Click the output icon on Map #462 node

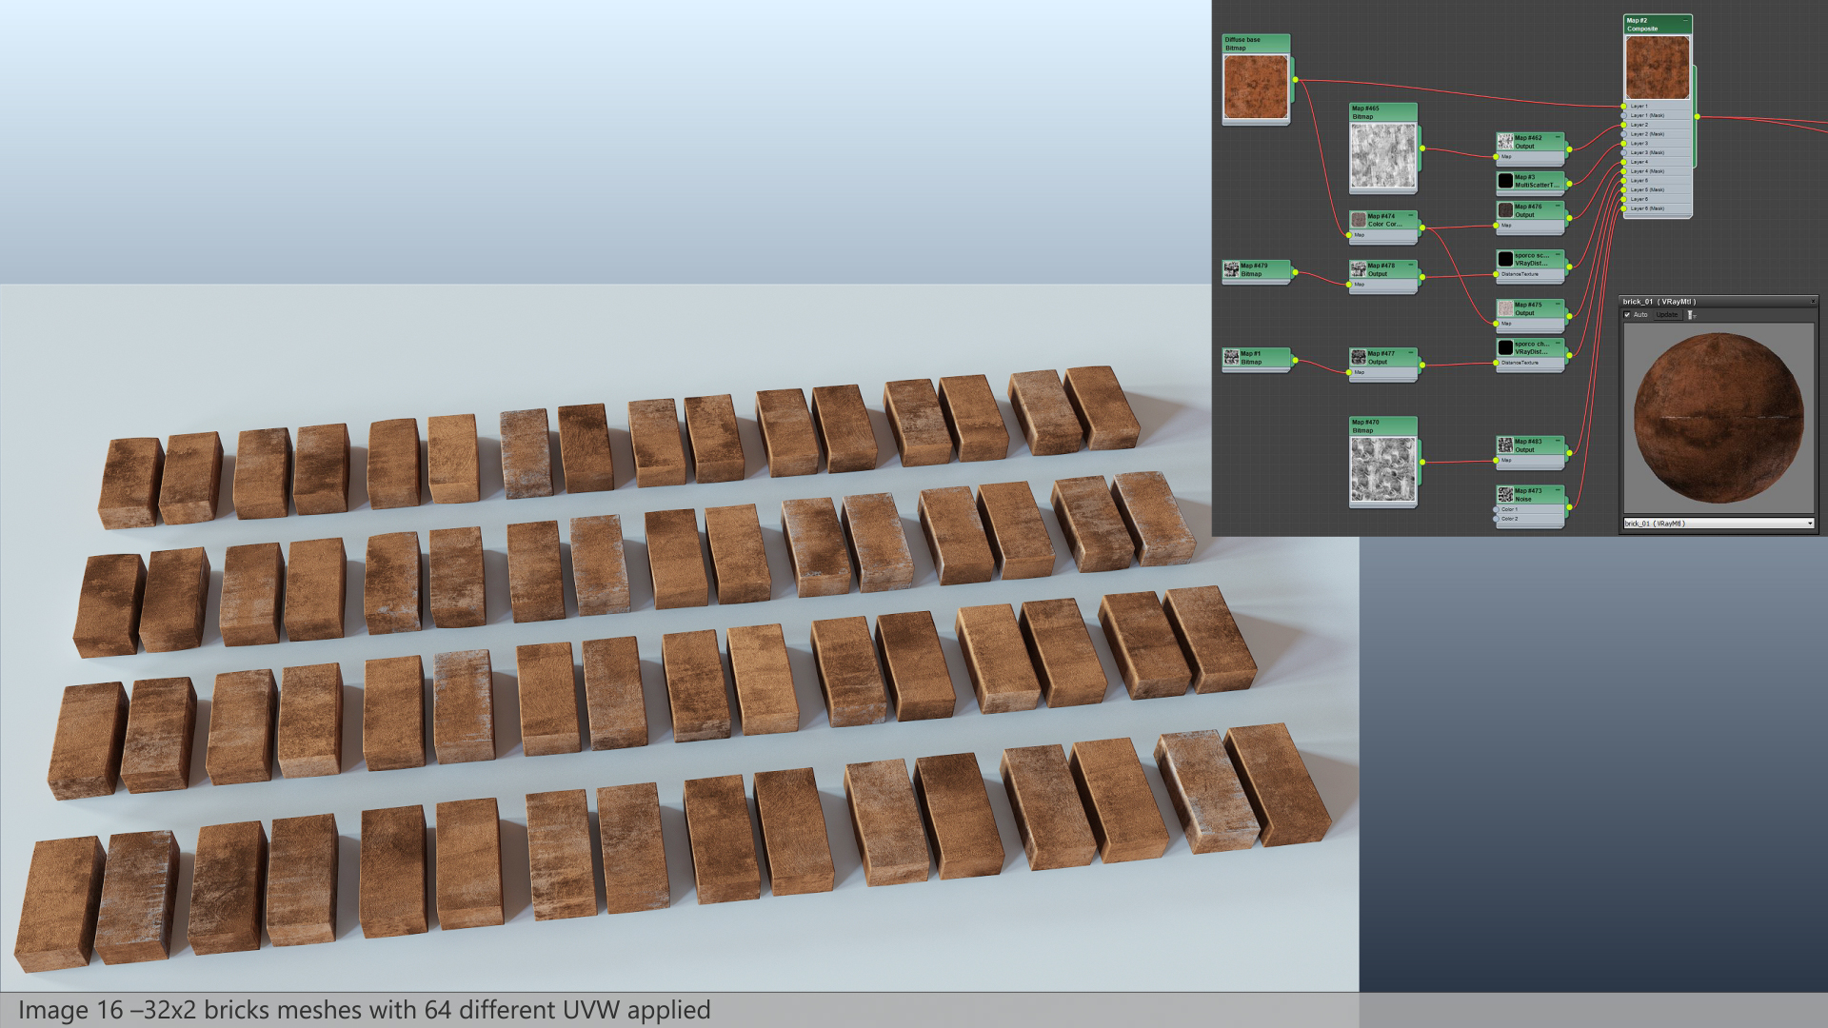tap(1505, 141)
